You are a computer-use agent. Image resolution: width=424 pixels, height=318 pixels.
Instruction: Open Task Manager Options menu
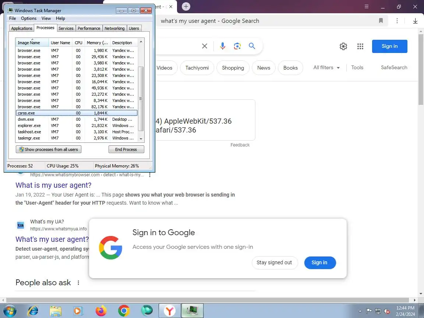click(x=29, y=18)
